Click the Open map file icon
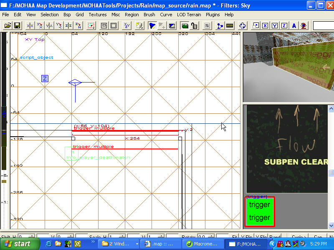This screenshot has width=334, height=250. coord(8,26)
